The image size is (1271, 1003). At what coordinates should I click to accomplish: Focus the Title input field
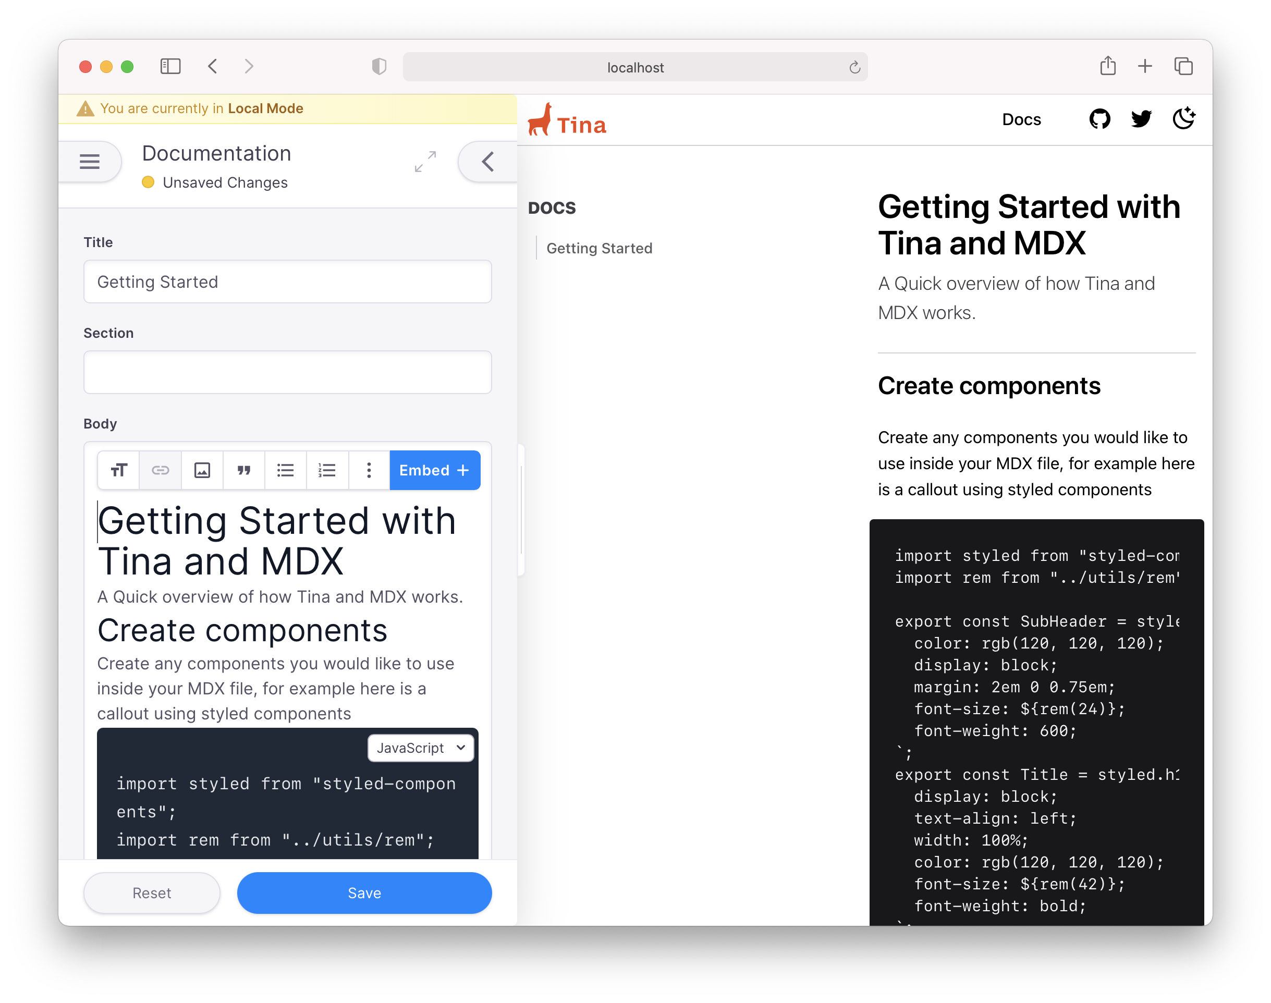288,282
